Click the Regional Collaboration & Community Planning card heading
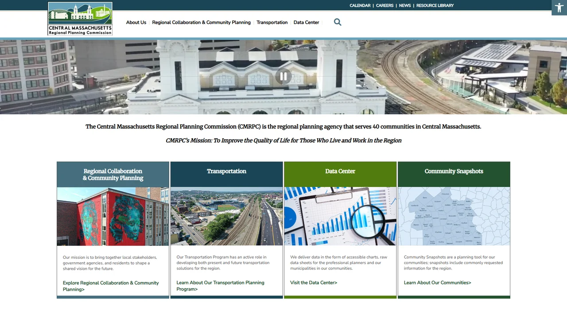Screen dimensions: 567x319 (113, 175)
